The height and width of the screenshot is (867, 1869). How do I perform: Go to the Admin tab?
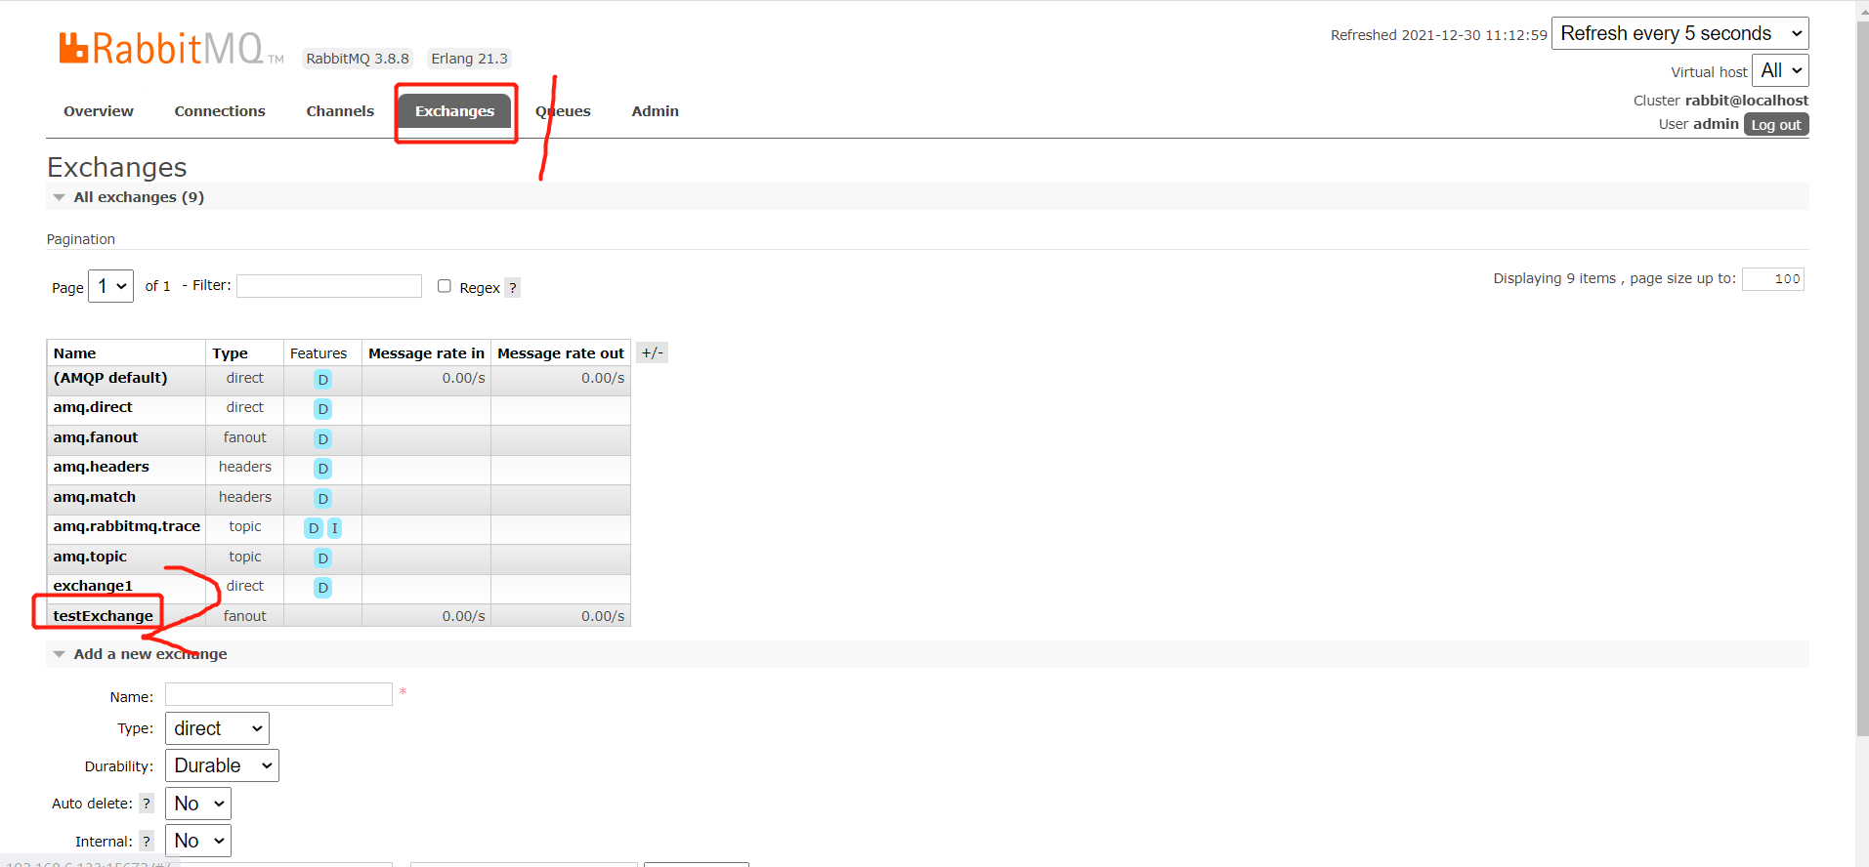click(x=656, y=111)
